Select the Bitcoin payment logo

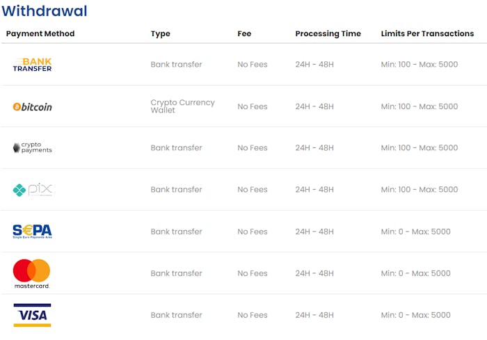click(x=32, y=106)
